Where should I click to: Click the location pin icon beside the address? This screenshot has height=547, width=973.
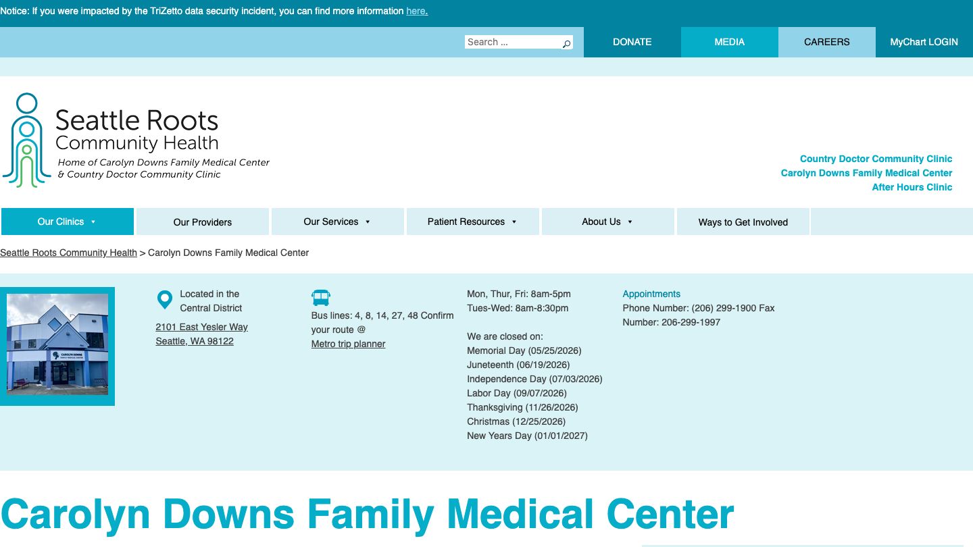[x=164, y=299]
